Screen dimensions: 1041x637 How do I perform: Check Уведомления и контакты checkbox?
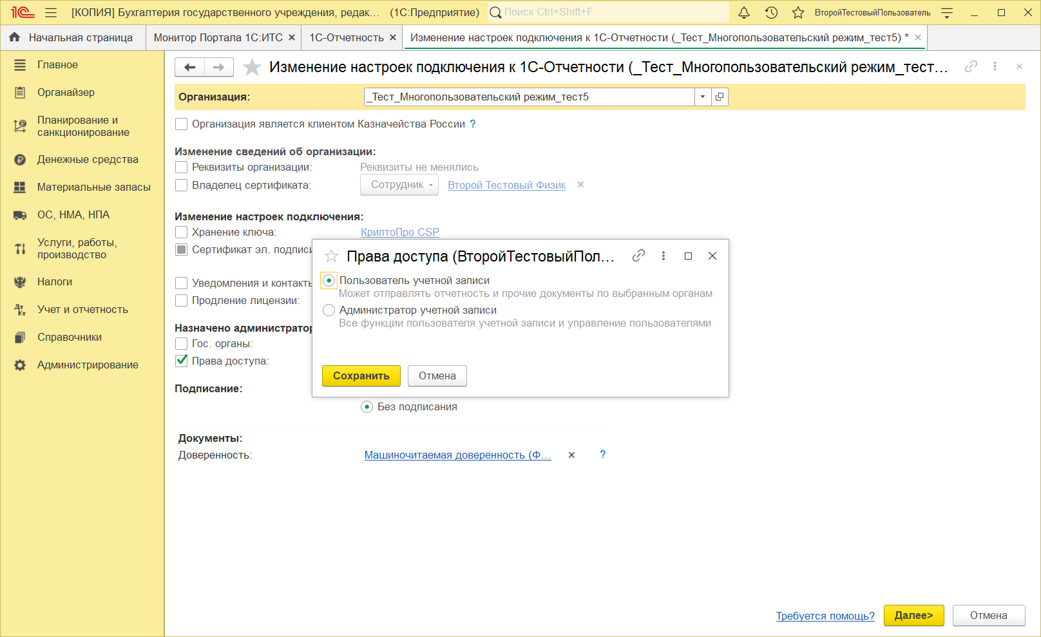[x=182, y=283]
